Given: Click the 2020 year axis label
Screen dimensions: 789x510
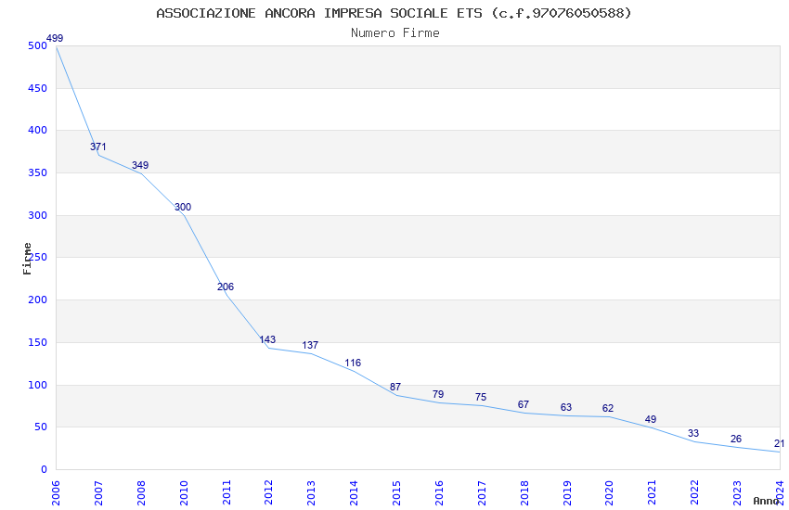Looking at the screenshot, I should coord(609,493).
